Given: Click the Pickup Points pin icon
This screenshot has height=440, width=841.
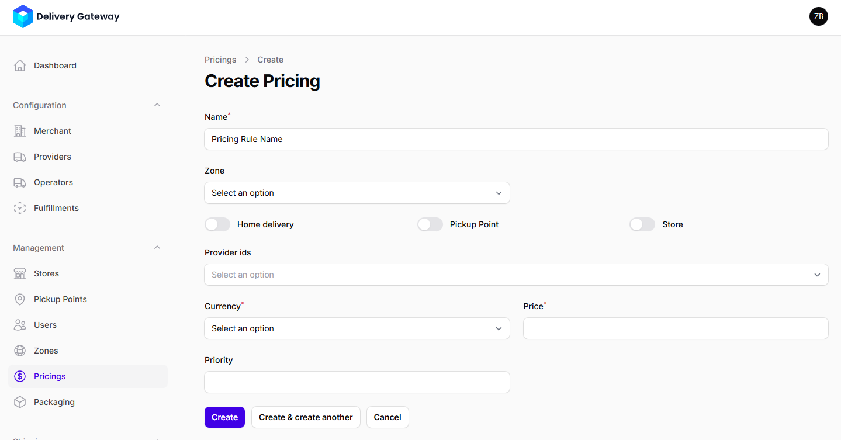Looking at the screenshot, I should (20, 299).
